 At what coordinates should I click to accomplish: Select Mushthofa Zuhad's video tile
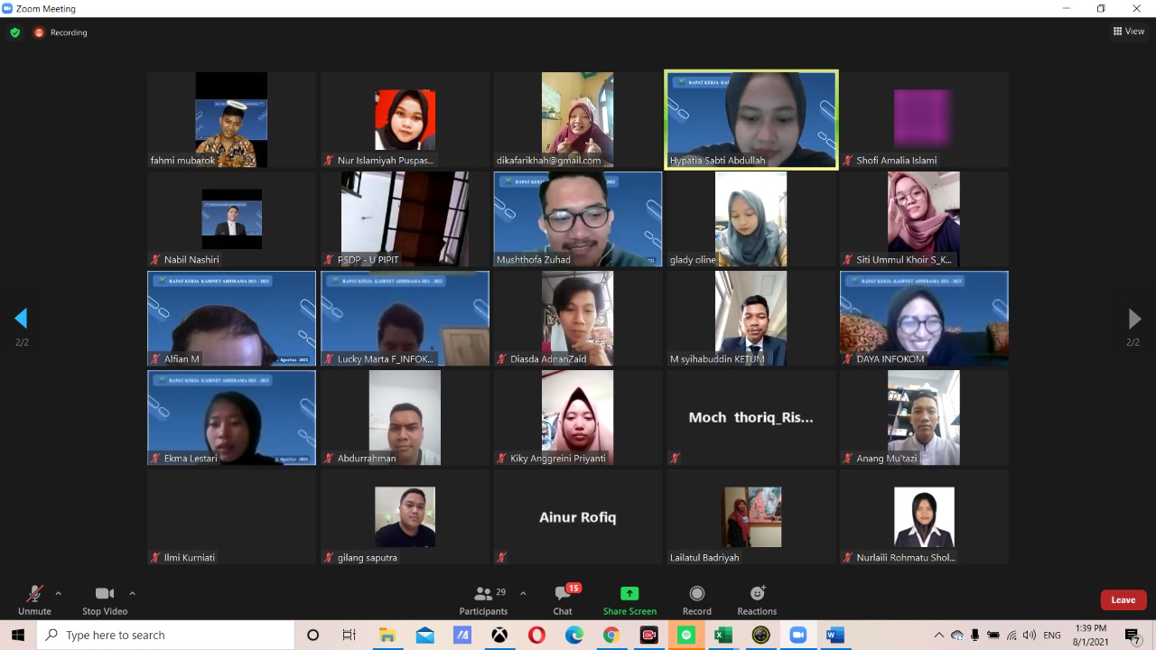coord(577,218)
